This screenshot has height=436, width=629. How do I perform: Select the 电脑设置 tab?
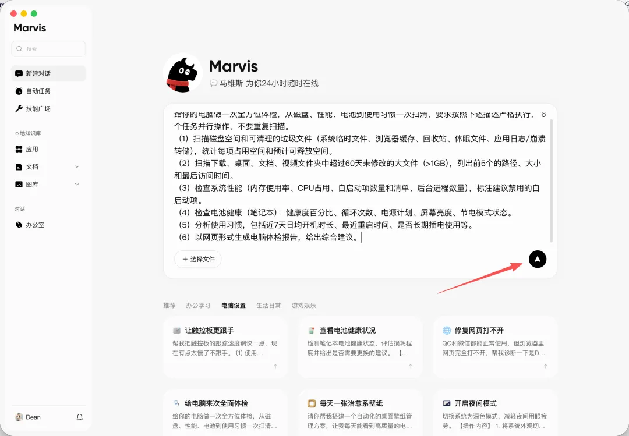tap(234, 305)
